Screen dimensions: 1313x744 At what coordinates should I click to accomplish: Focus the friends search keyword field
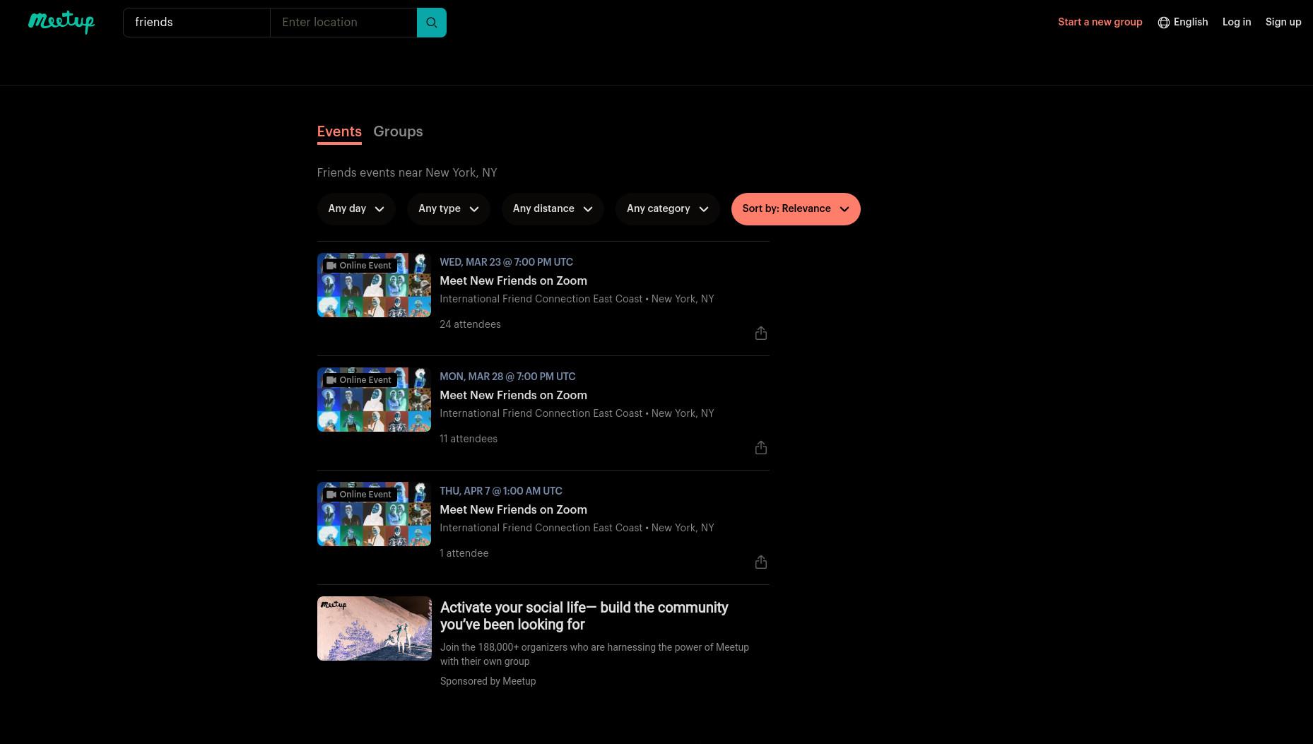coord(196,23)
